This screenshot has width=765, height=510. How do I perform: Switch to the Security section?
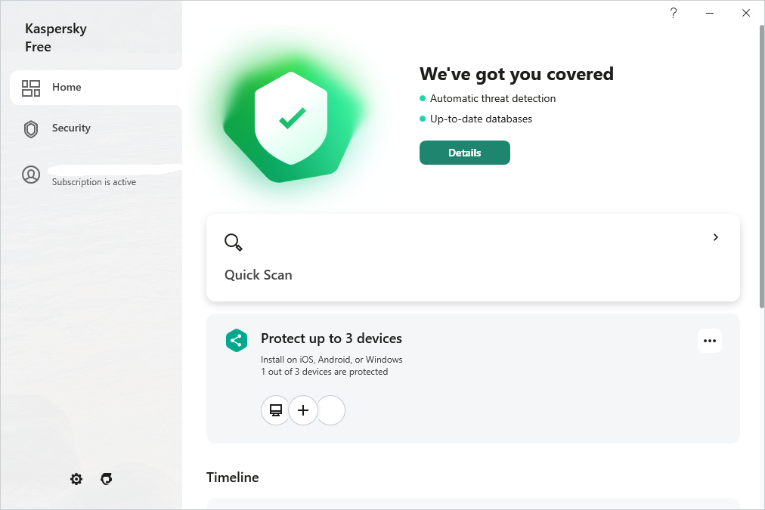point(70,128)
